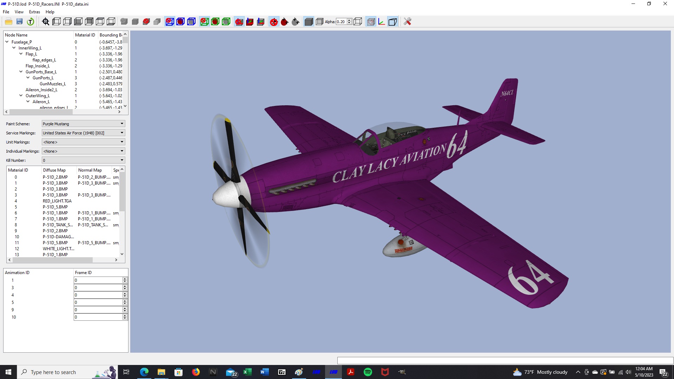Click the gray blob mesh icon
The height and width of the screenshot is (379, 674).
click(124, 22)
